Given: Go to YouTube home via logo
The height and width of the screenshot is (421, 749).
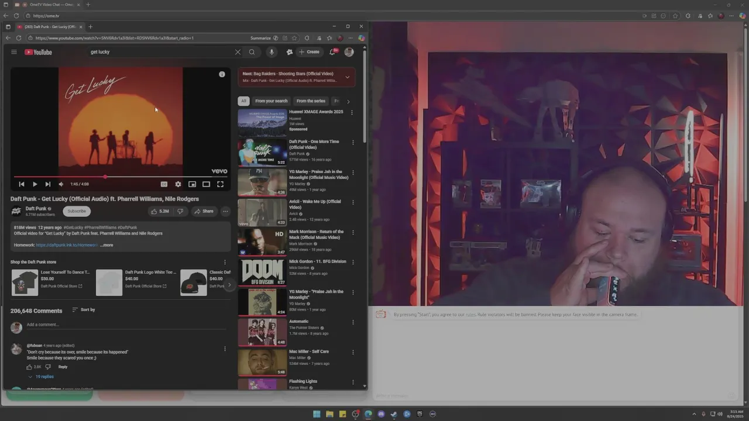Looking at the screenshot, I should pos(38,52).
